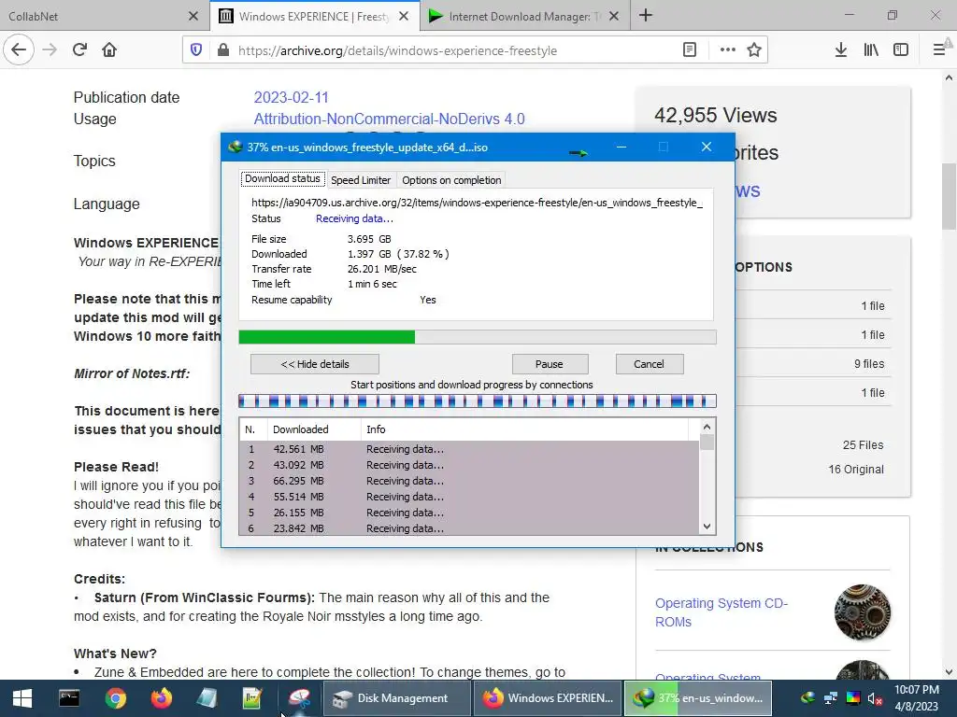Close the CollabNet tab
The height and width of the screenshot is (717, 957).
[x=193, y=17]
